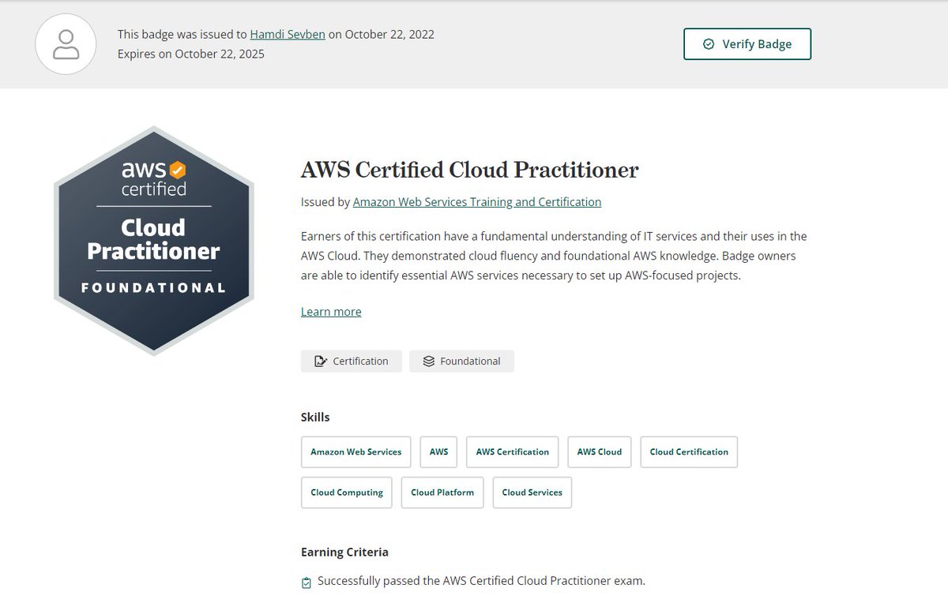The width and height of the screenshot is (948, 603).
Task: Select the Foundational tag
Action: click(x=461, y=361)
